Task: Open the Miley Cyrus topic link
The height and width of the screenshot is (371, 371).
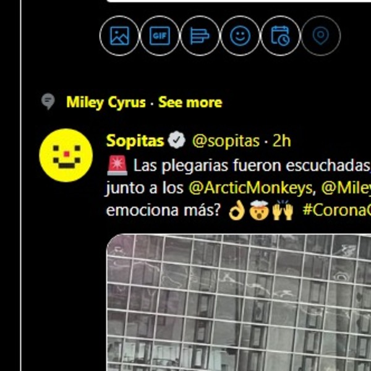Action: [x=106, y=103]
